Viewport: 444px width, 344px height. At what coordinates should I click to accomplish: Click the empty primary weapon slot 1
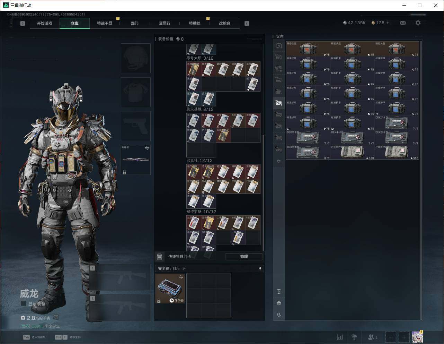click(120, 277)
